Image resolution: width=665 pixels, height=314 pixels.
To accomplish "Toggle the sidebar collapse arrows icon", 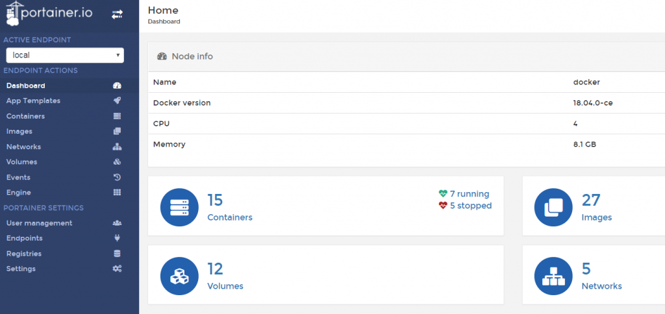I will pyautogui.click(x=117, y=14).
